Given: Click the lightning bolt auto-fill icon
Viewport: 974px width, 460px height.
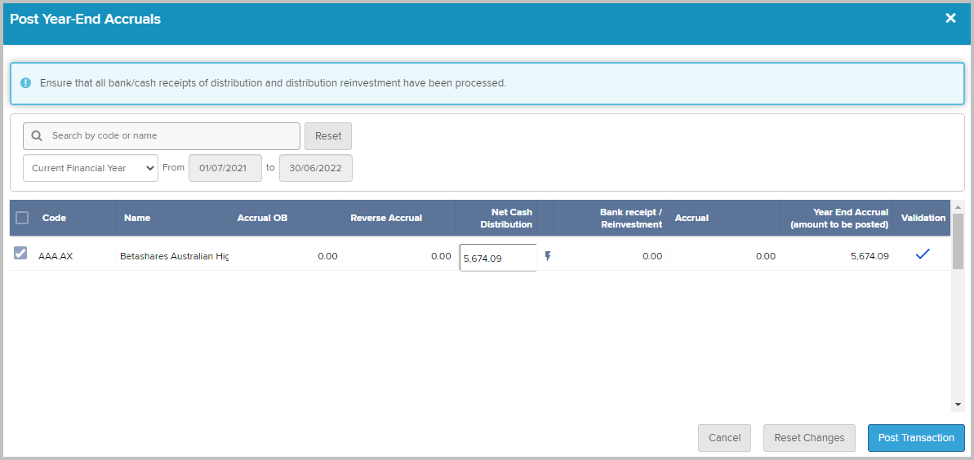Looking at the screenshot, I should tap(547, 256).
